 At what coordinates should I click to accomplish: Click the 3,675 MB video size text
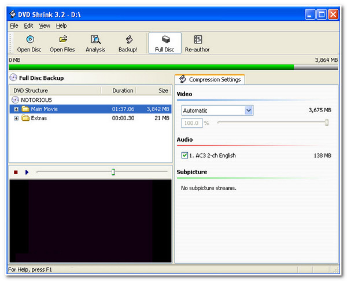click(x=320, y=110)
